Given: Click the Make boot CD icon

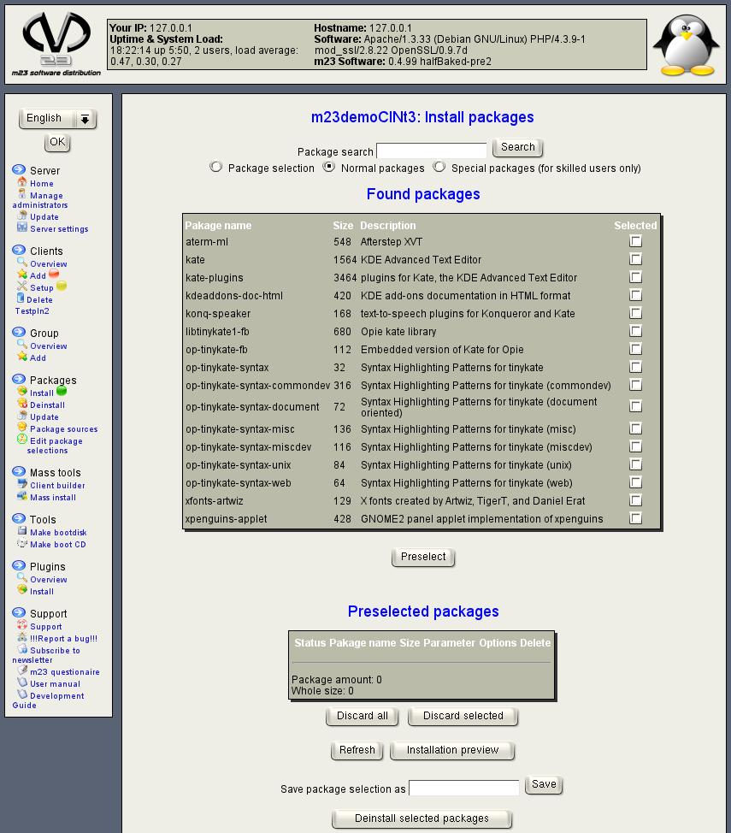Looking at the screenshot, I should pyautogui.click(x=22, y=543).
